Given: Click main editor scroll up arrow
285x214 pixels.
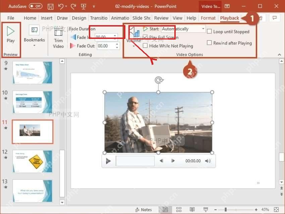Looking at the screenshot, I should pyautogui.click(x=281, y=61).
